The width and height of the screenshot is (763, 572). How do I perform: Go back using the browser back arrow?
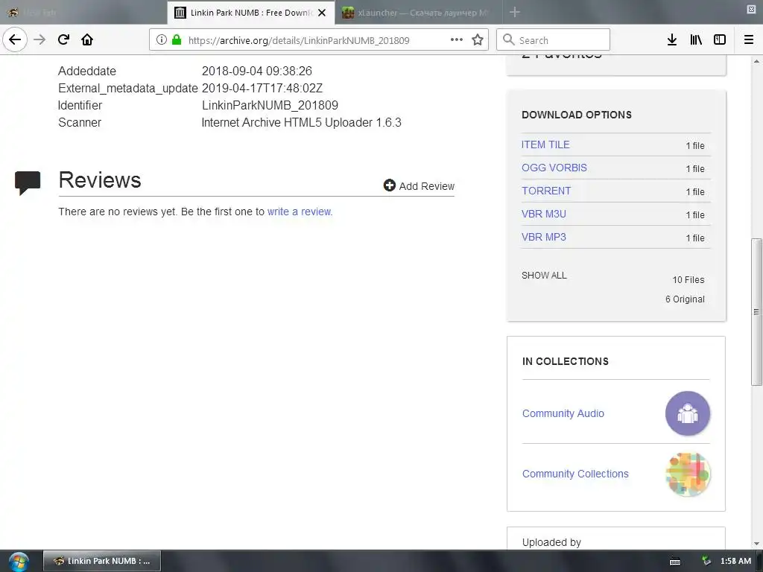[x=15, y=39]
